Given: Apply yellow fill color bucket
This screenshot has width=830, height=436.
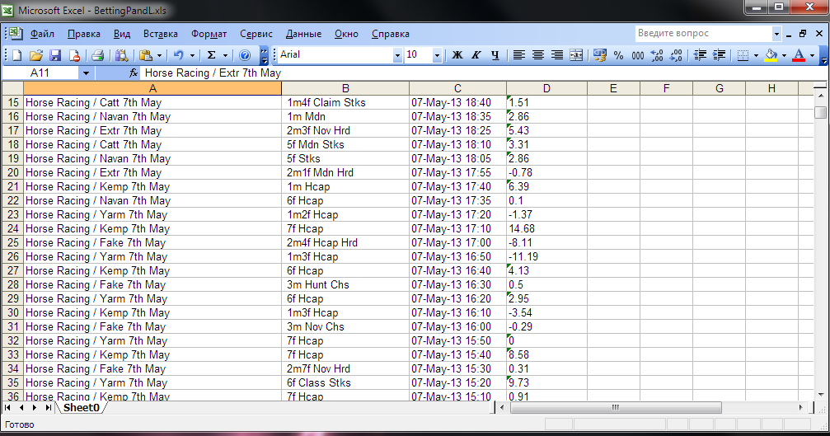Looking at the screenshot, I should [x=771, y=55].
